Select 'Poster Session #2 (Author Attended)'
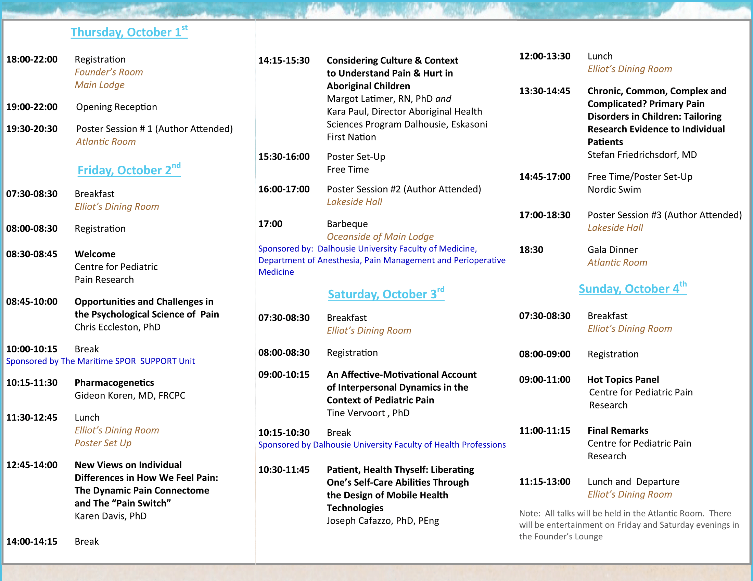This screenshot has height=581, width=753. [404, 189]
